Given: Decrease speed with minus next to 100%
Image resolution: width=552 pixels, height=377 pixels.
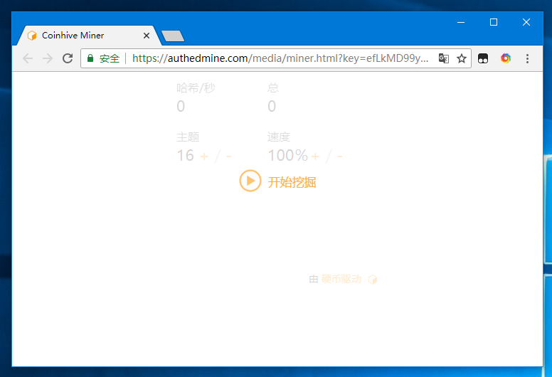Looking at the screenshot, I should 340,156.
